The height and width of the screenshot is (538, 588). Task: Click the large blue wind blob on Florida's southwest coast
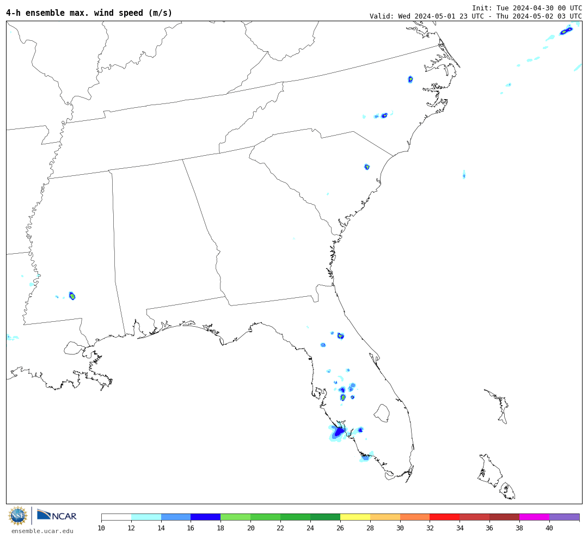(x=338, y=432)
